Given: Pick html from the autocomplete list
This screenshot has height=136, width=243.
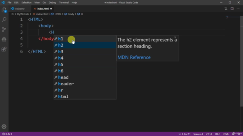Looking at the screenshot, I should pos(85,97).
